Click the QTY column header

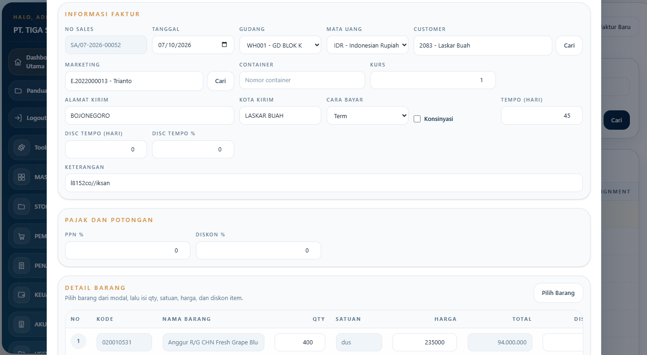tap(318, 319)
